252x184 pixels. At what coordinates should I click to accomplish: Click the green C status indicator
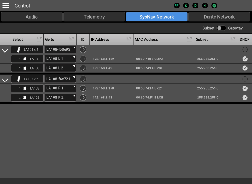coord(186,6)
